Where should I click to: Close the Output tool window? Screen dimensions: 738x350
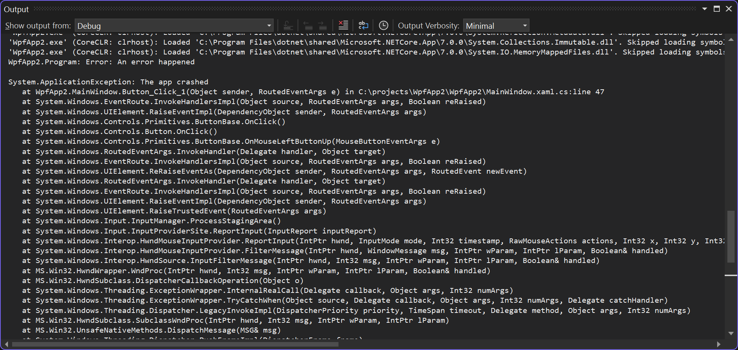point(729,8)
